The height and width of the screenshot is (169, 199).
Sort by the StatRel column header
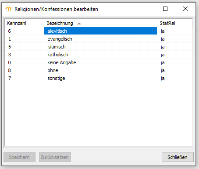tap(175, 23)
